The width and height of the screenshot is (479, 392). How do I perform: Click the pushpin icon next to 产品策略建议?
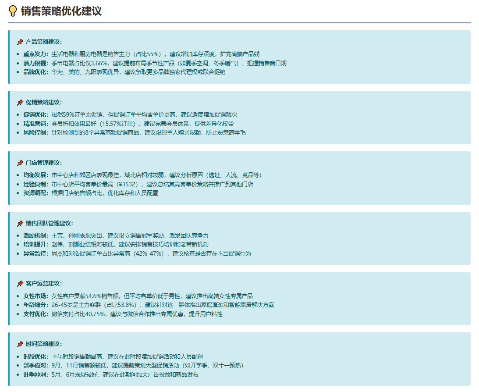(x=20, y=42)
